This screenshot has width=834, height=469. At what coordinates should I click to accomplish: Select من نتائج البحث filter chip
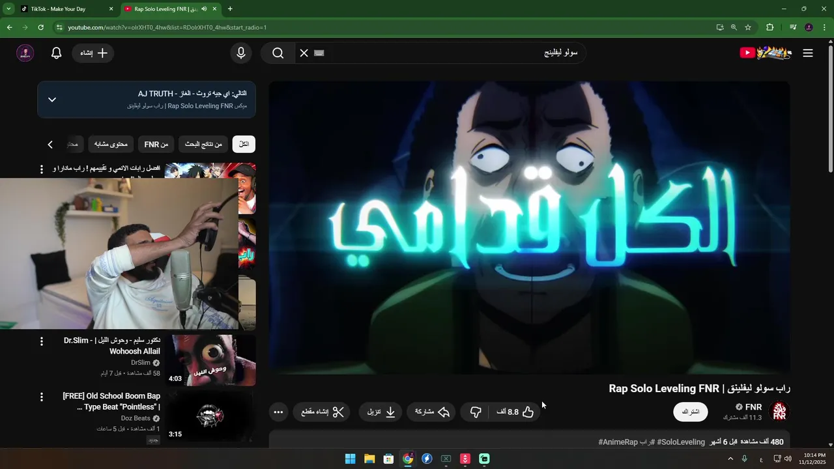(x=203, y=144)
